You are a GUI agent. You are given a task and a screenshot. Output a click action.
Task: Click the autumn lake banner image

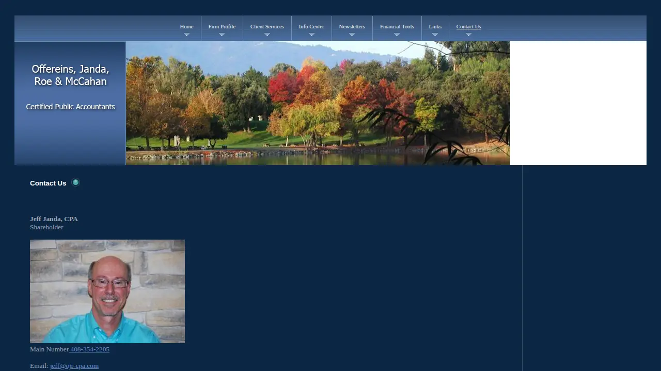318,103
